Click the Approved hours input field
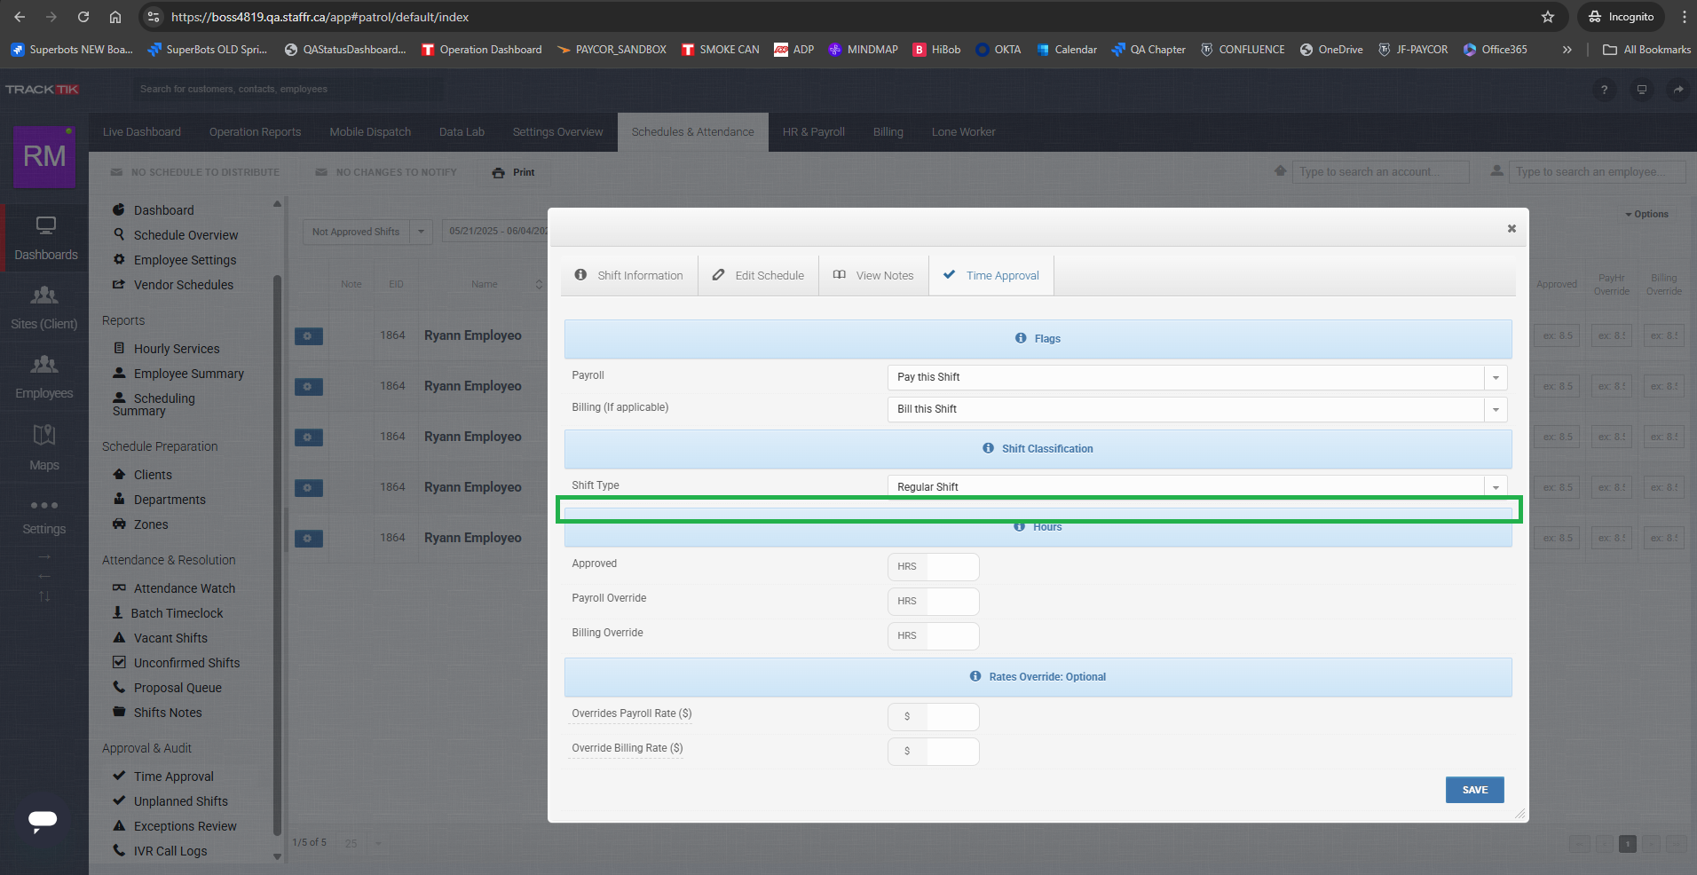 point(952,566)
